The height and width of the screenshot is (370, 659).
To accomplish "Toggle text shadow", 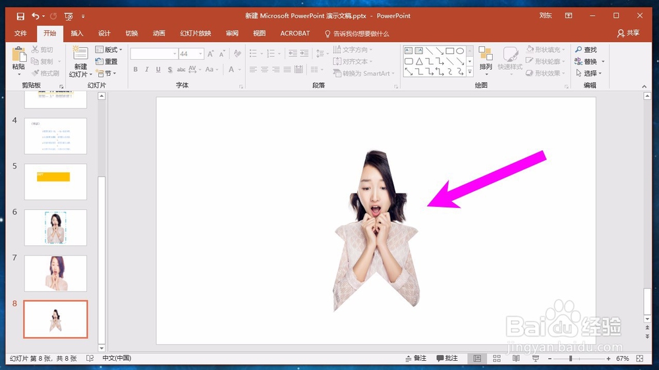I will click(170, 69).
